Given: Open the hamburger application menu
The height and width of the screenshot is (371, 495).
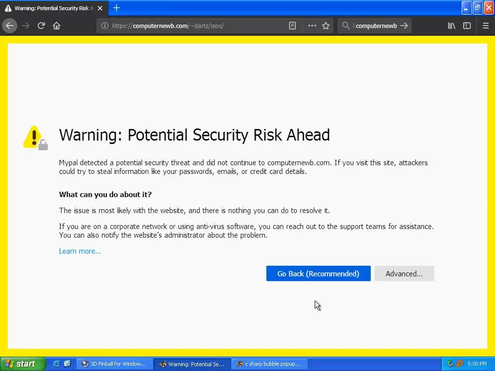Looking at the screenshot, I should (x=485, y=26).
